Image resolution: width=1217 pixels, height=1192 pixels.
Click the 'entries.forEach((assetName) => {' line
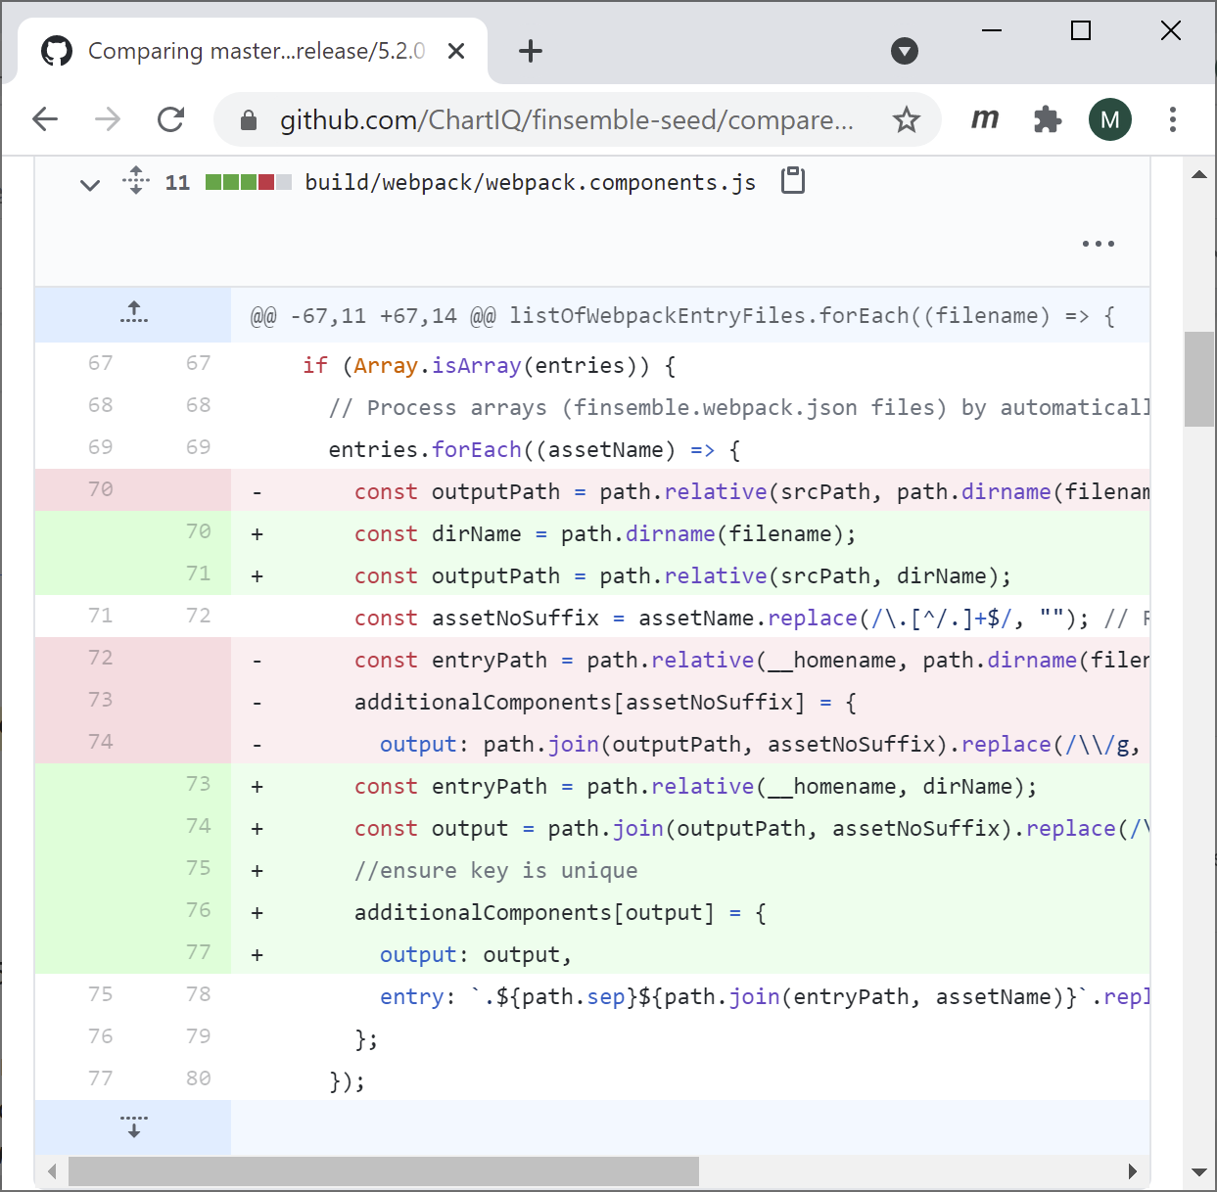tap(535, 449)
